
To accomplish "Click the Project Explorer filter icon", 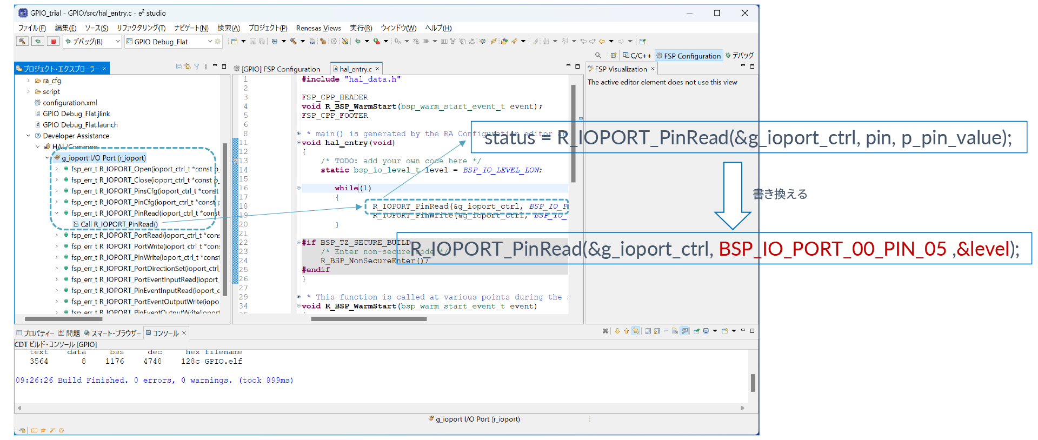I will pyautogui.click(x=196, y=66).
